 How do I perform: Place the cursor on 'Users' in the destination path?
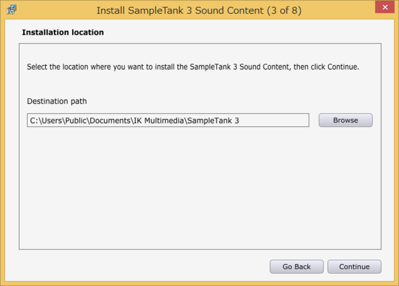click(52, 120)
